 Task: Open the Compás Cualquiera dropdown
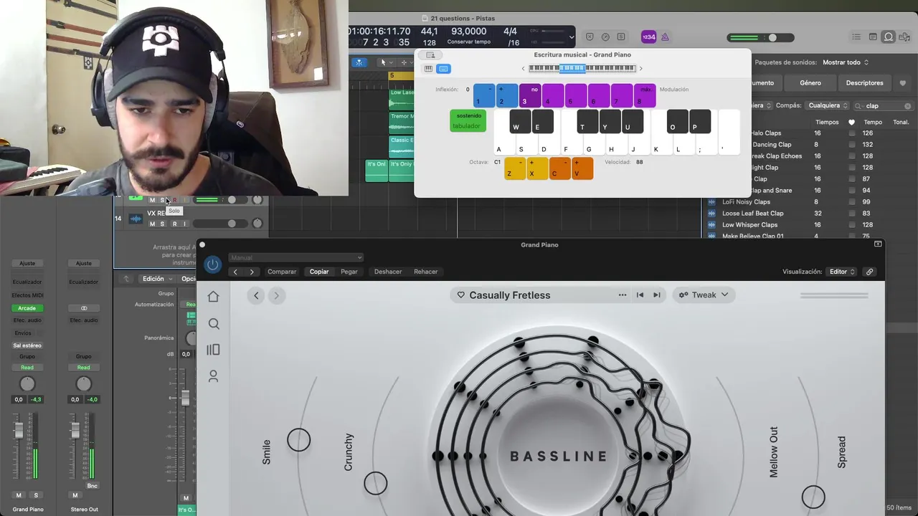(828, 105)
